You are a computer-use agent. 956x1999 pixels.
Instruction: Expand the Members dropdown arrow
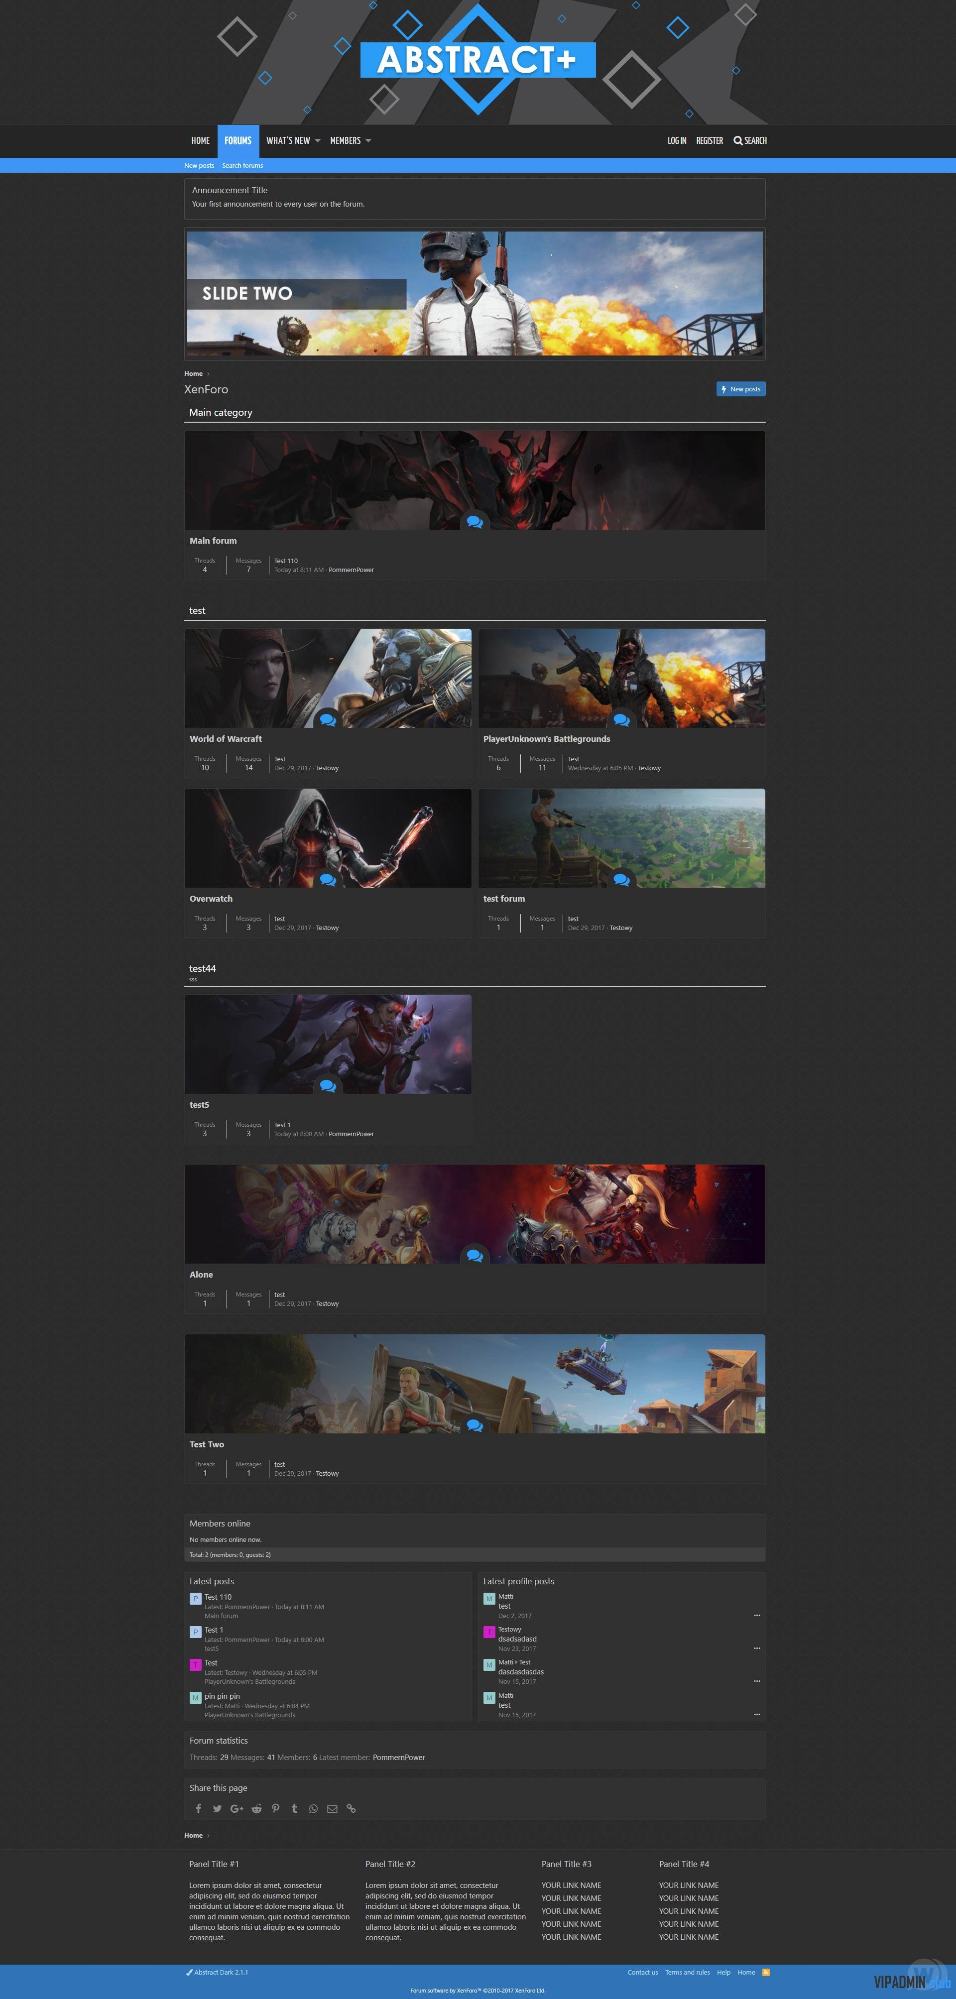[368, 140]
